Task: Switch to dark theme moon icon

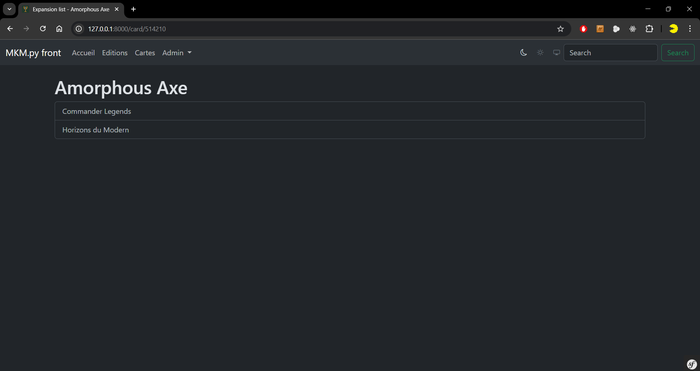Action: [x=524, y=53]
